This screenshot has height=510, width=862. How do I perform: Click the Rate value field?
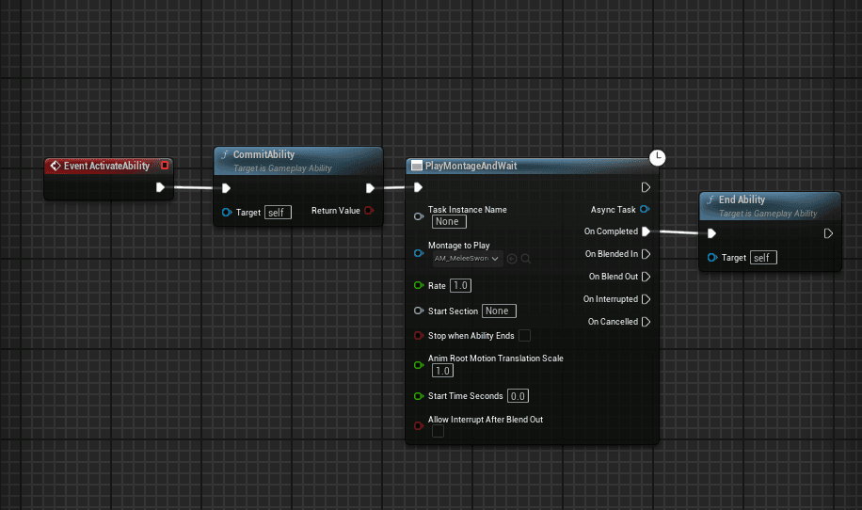coord(460,285)
